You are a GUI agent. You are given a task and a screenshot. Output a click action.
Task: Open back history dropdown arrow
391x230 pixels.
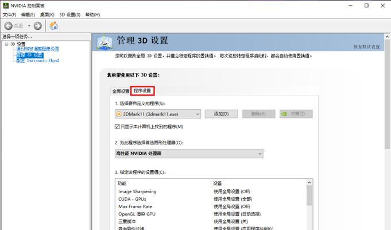(x=29, y=26)
